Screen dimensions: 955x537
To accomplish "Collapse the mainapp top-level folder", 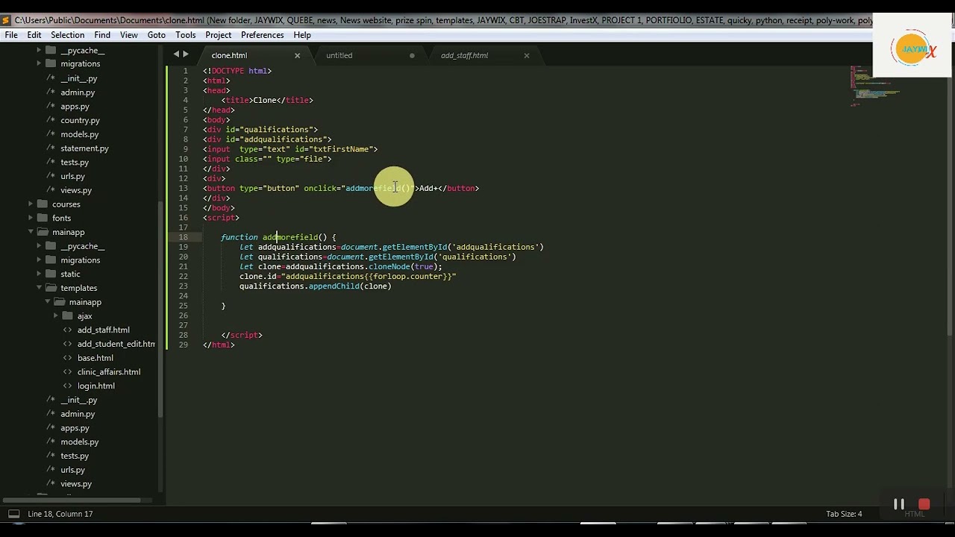I will click(31, 232).
